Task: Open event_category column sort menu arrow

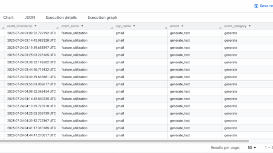Action: (x=250, y=26)
